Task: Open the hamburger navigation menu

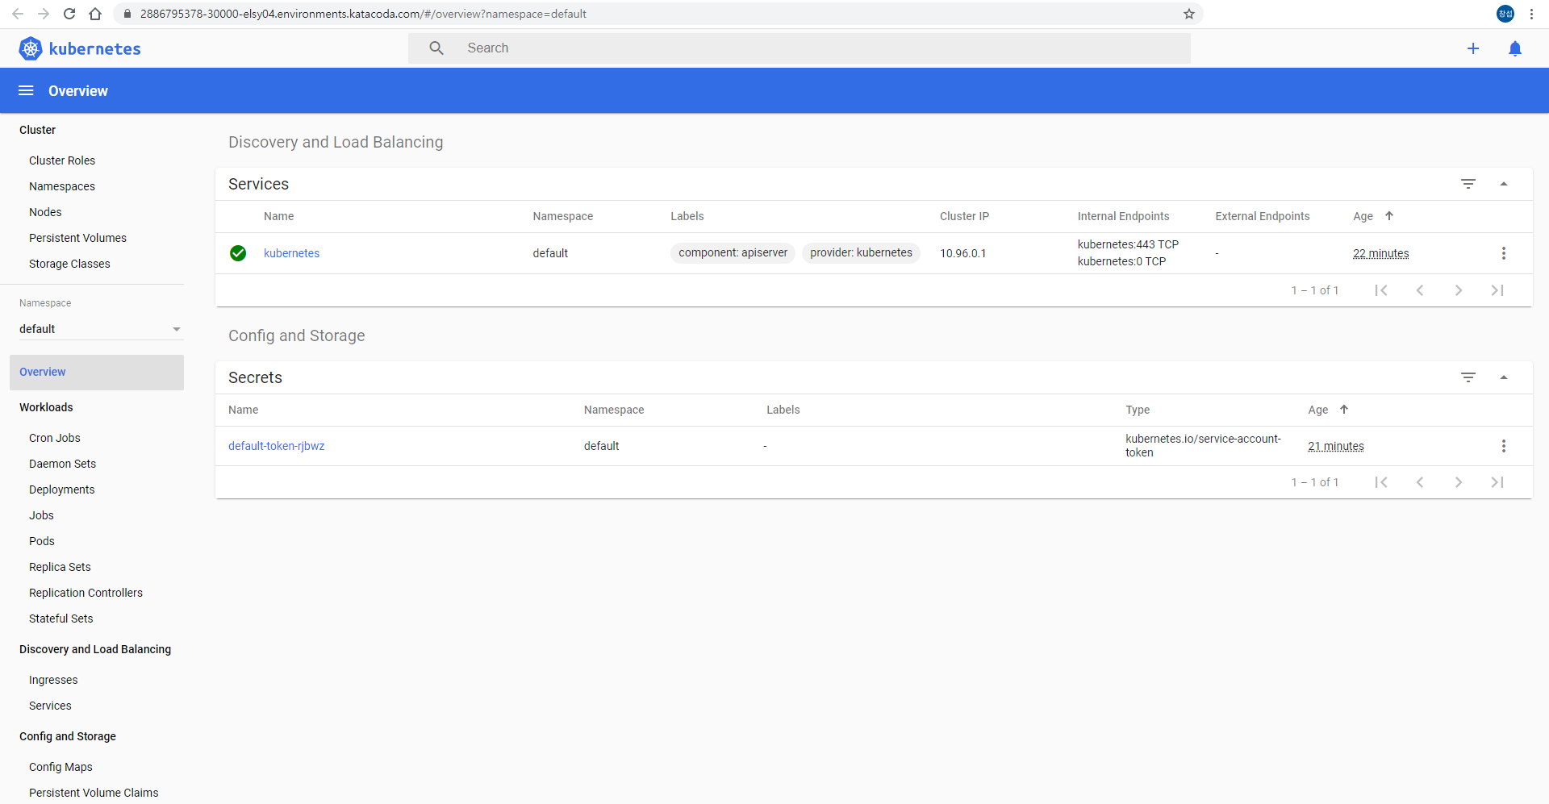Action: [x=26, y=90]
